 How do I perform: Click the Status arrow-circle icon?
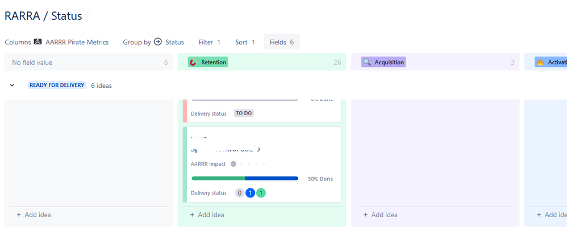158,42
